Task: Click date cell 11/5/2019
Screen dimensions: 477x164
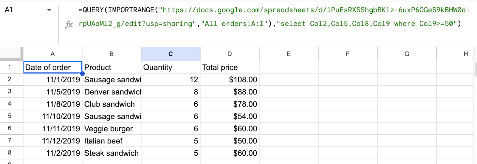Action: (52, 92)
